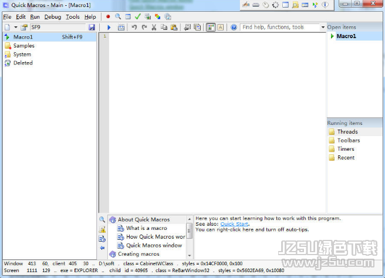Click the SF9 trigger field
385x278 pixels.
pos(58,27)
